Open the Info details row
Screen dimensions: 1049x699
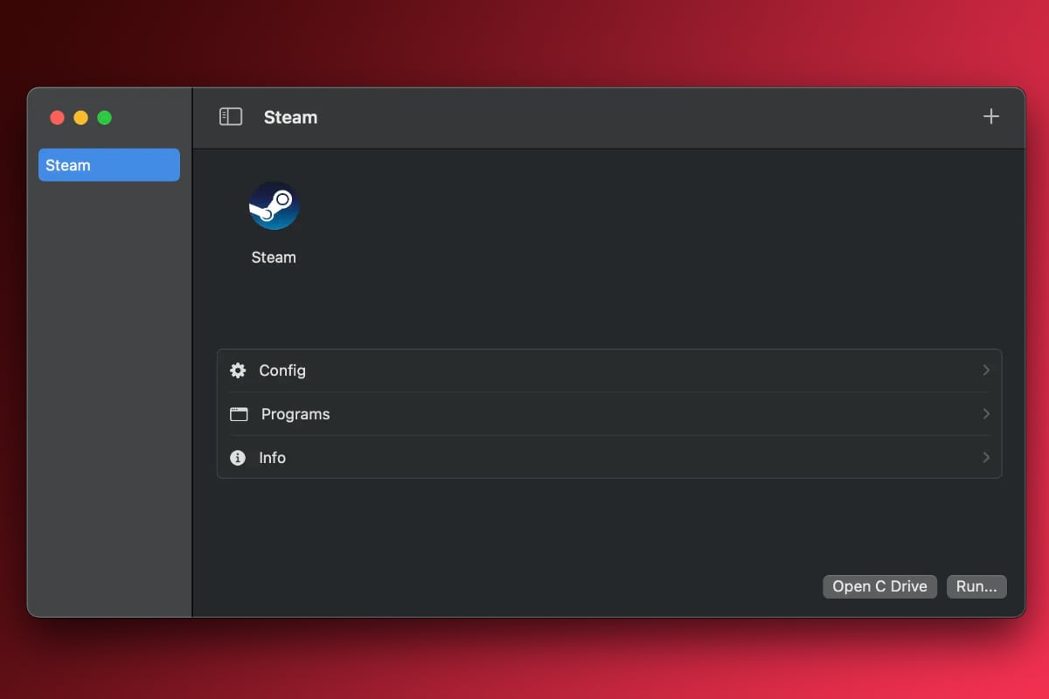[609, 457]
